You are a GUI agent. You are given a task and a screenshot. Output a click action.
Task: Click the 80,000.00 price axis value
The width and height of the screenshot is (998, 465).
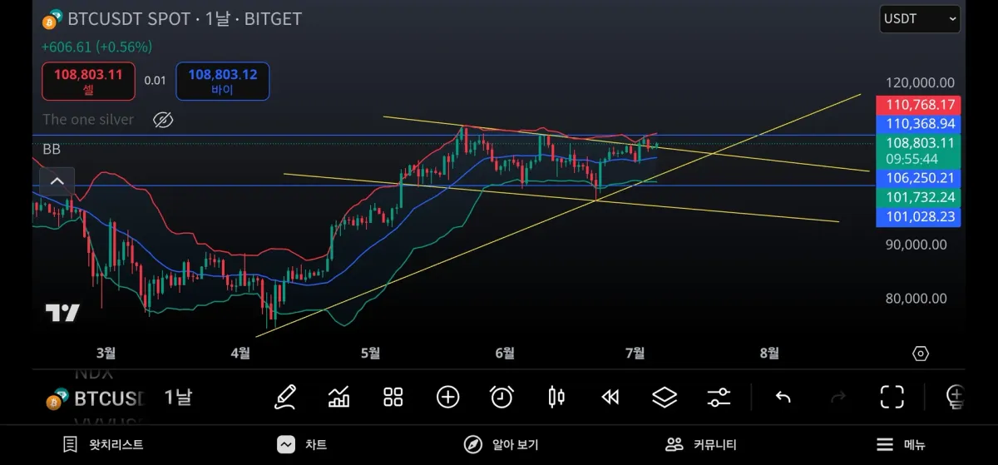click(x=916, y=299)
